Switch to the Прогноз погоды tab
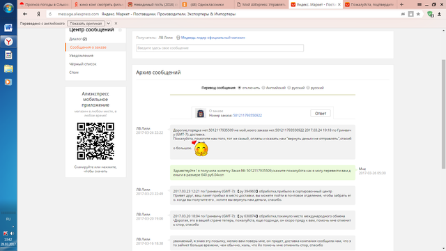The height and width of the screenshot is (251, 446). point(45,5)
